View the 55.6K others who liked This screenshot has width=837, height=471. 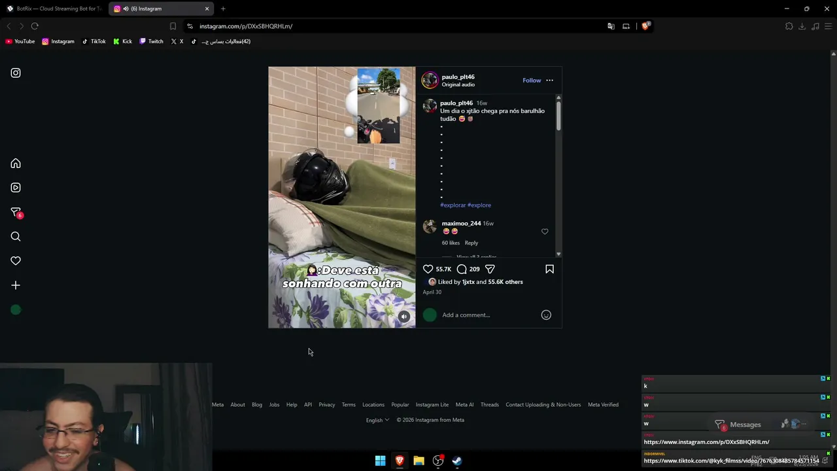click(505, 282)
